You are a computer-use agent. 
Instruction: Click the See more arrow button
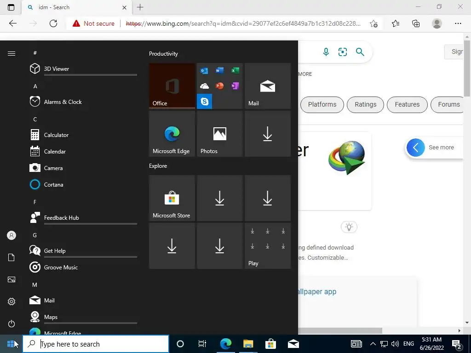pyautogui.click(x=416, y=148)
